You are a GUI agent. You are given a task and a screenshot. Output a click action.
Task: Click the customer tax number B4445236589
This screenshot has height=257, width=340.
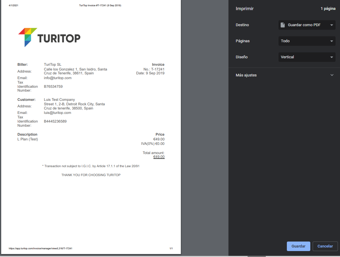[x=55, y=121]
